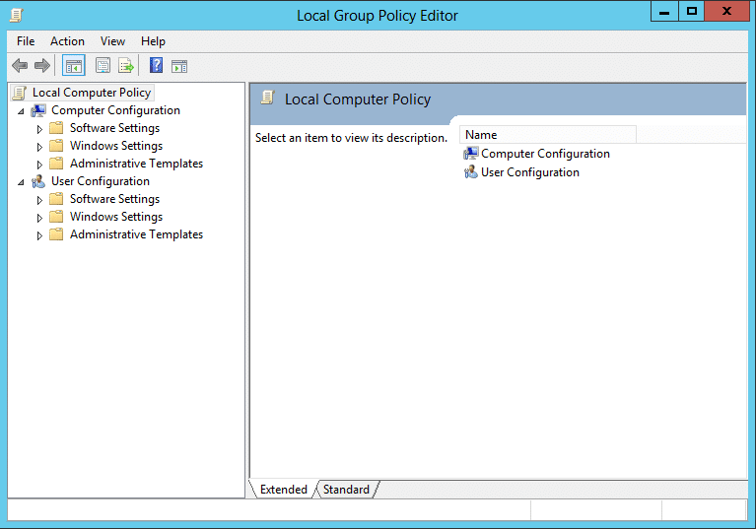The height and width of the screenshot is (529, 756).
Task: Click the Export List toolbar icon
Action: pyautogui.click(x=126, y=66)
